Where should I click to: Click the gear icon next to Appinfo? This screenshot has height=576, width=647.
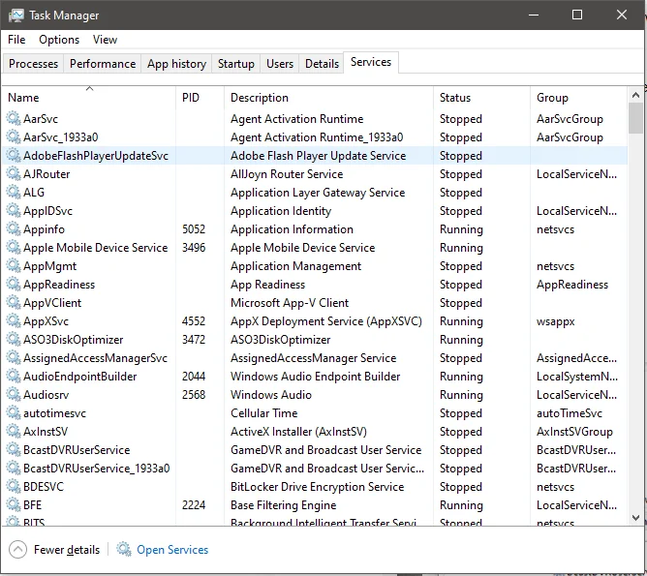click(x=14, y=229)
